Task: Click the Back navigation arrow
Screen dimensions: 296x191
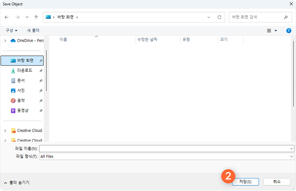Action: click(x=7, y=17)
